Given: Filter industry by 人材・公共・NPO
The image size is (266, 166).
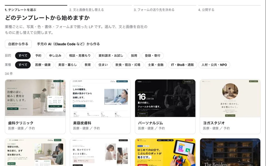Looking at the screenshot, I should (x=214, y=65).
